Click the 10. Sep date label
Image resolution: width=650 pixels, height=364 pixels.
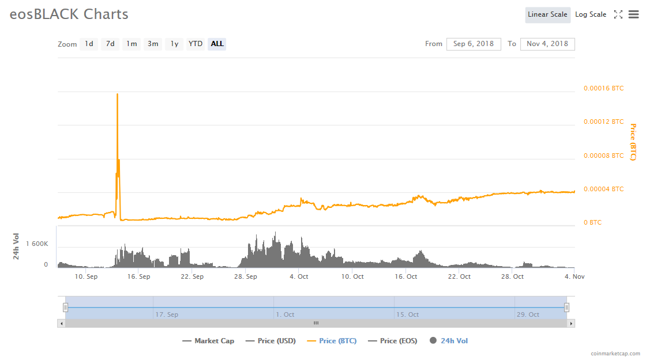[87, 276]
